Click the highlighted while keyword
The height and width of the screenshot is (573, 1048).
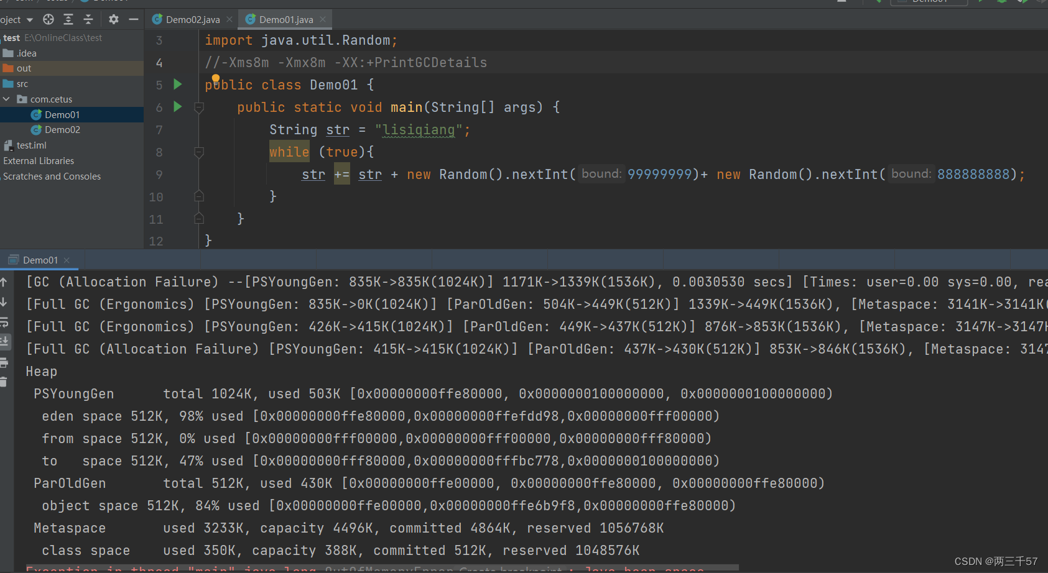click(289, 152)
